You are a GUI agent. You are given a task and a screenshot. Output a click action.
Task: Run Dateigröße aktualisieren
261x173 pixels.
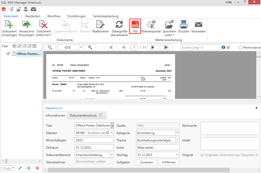click(119, 26)
